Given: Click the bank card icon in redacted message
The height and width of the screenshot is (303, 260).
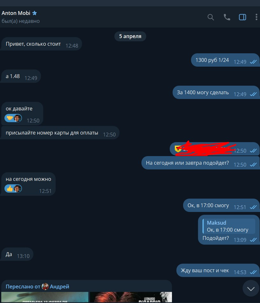Looking at the screenshot, I should tap(178, 149).
